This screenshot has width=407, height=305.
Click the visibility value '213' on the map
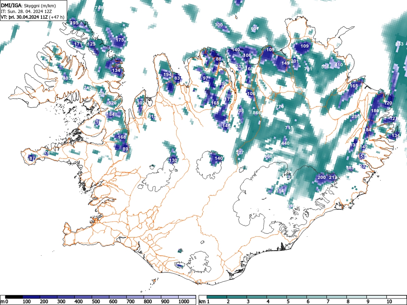point(333,177)
